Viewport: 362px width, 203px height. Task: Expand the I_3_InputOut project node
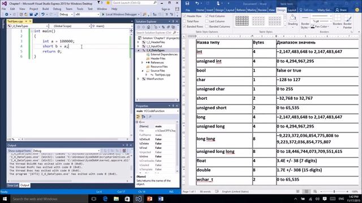[139, 46]
